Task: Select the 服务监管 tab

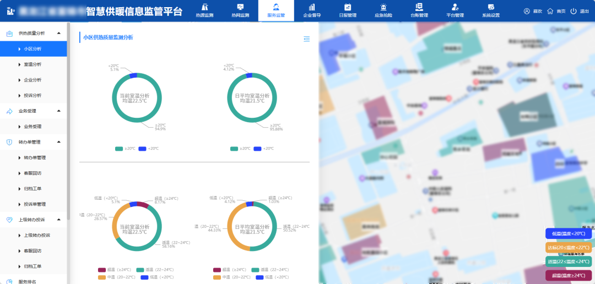Action: point(276,10)
